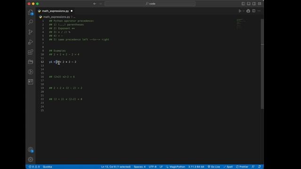Toggle the Spell checker status item
The height and width of the screenshot is (169, 301).
[x=228, y=167]
